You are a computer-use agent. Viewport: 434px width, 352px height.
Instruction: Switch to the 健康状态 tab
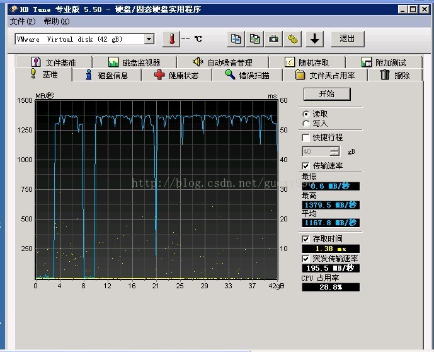click(x=176, y=75)
